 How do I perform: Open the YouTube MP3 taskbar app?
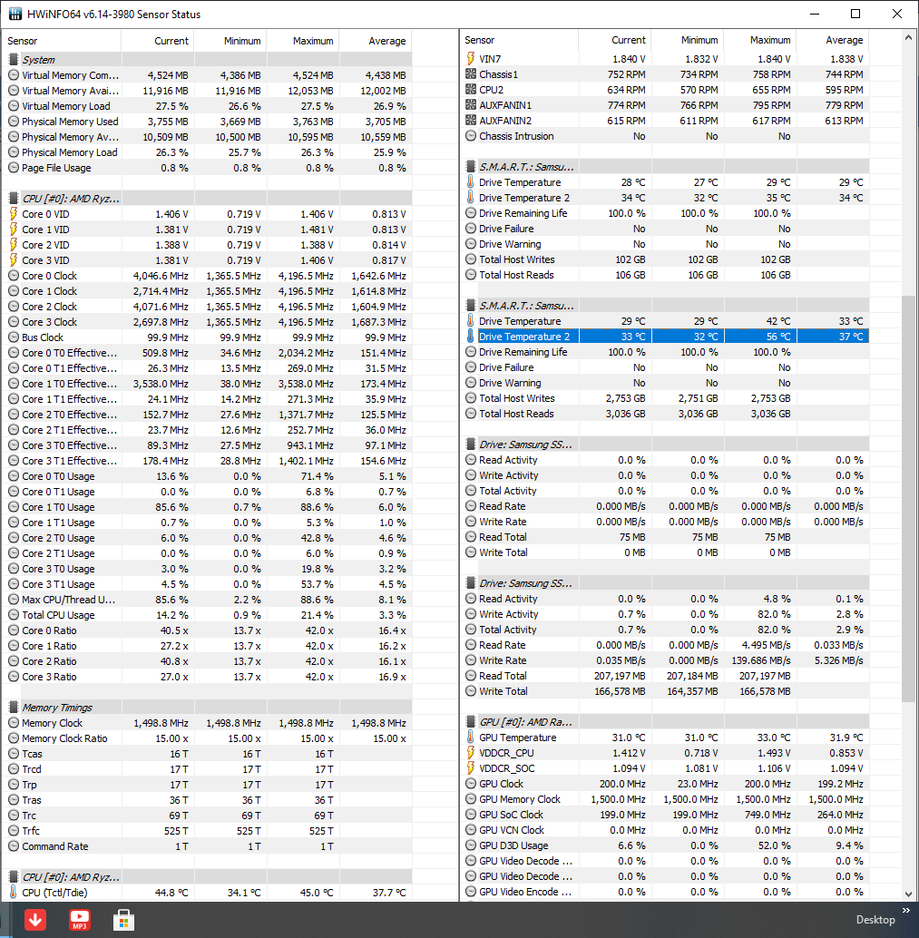[80, 920]
